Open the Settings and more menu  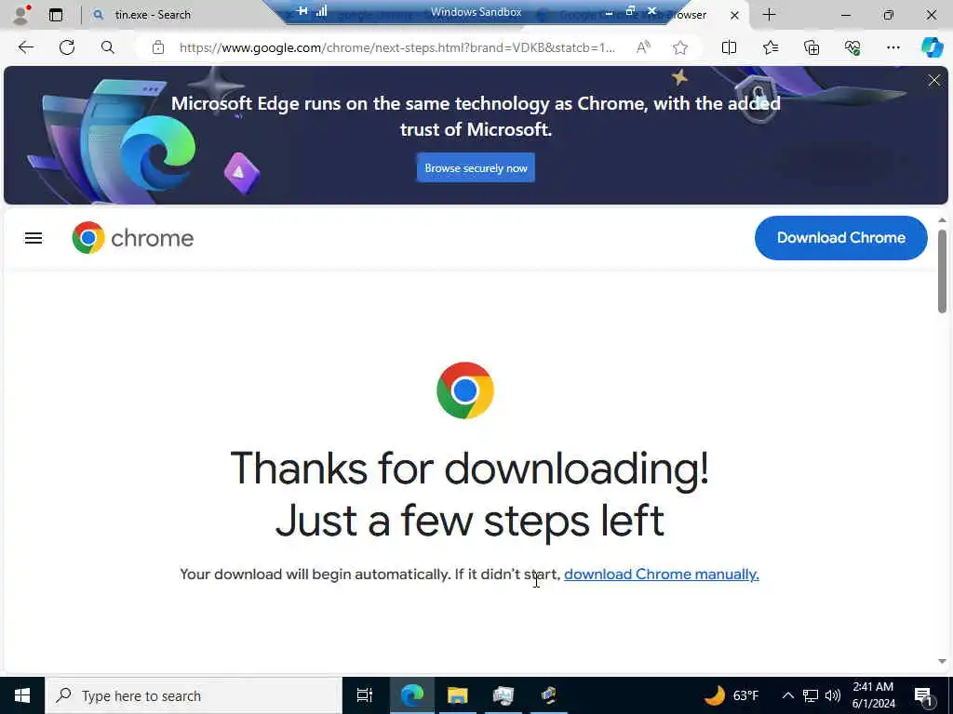click(893, 47)
